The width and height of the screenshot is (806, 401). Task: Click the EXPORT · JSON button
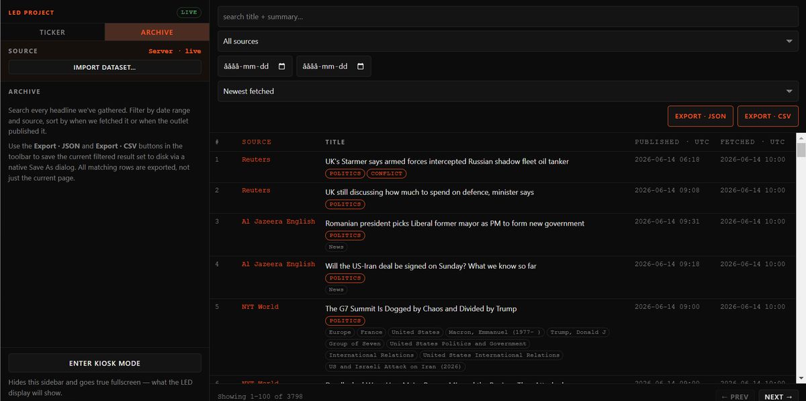pos(701,116)
